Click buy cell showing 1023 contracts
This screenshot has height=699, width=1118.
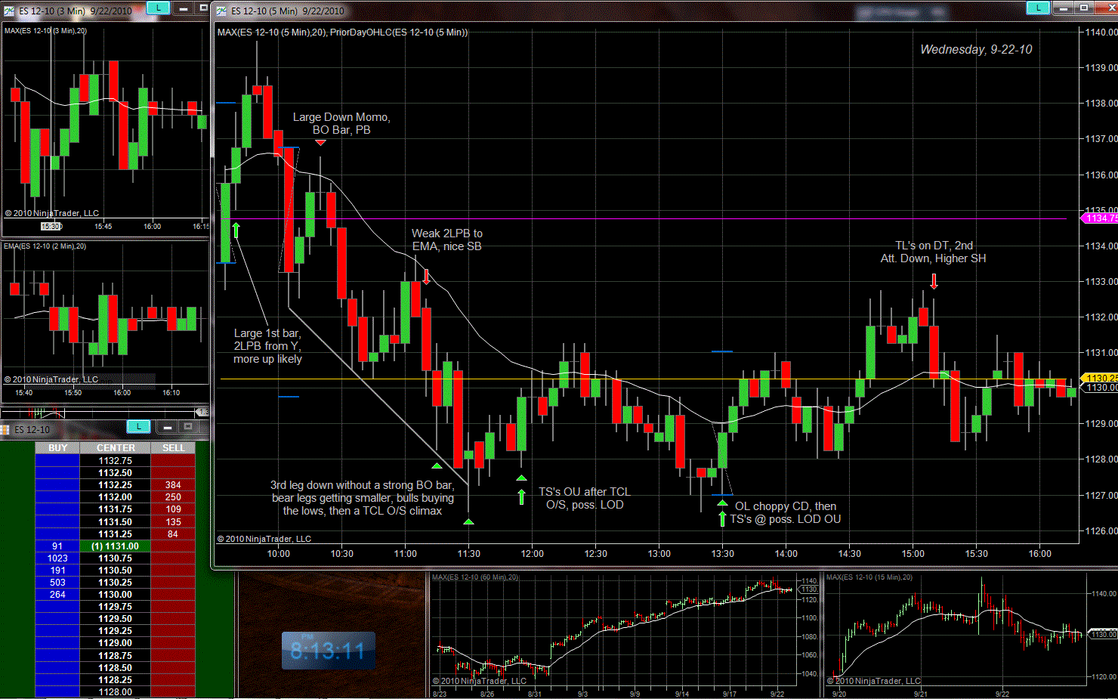pos(57,558)
